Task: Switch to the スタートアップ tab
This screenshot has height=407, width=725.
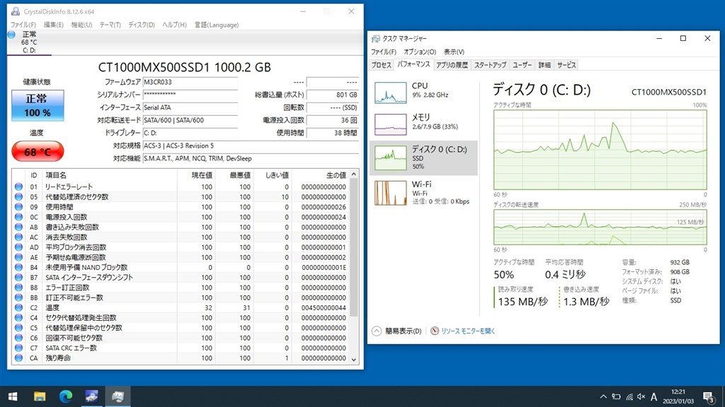Action: (490, 65)
